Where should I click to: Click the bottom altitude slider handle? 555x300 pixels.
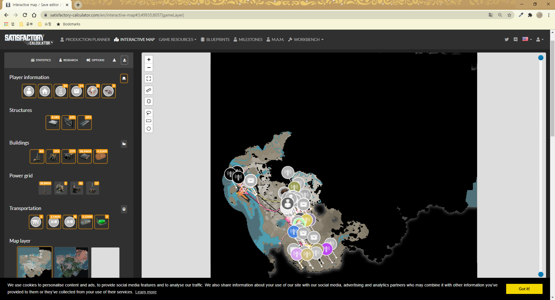[x=541, y=274]
